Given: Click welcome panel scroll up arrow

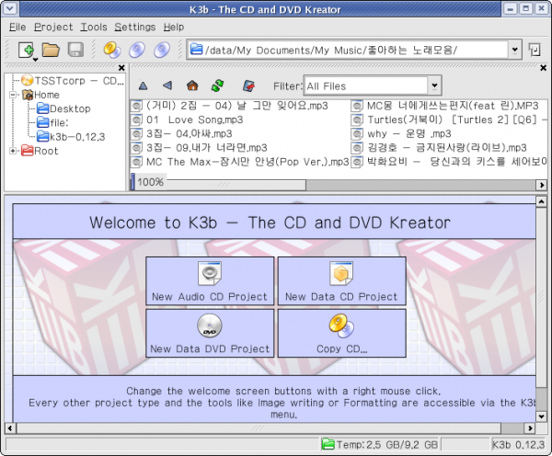Looking at the screenshot, I should (x=541, y=201).
